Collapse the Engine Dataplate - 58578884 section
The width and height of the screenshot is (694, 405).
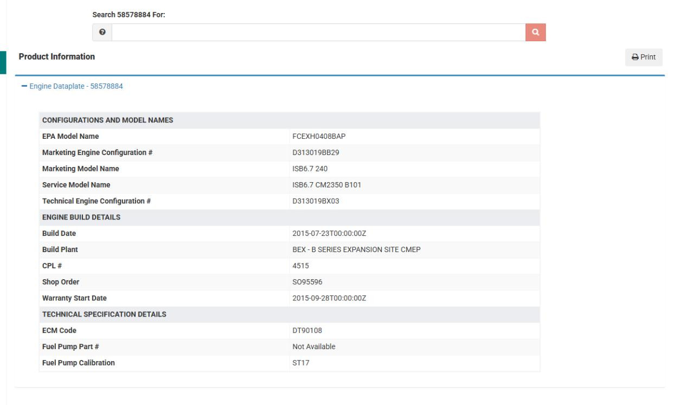[x=72, y=86]
